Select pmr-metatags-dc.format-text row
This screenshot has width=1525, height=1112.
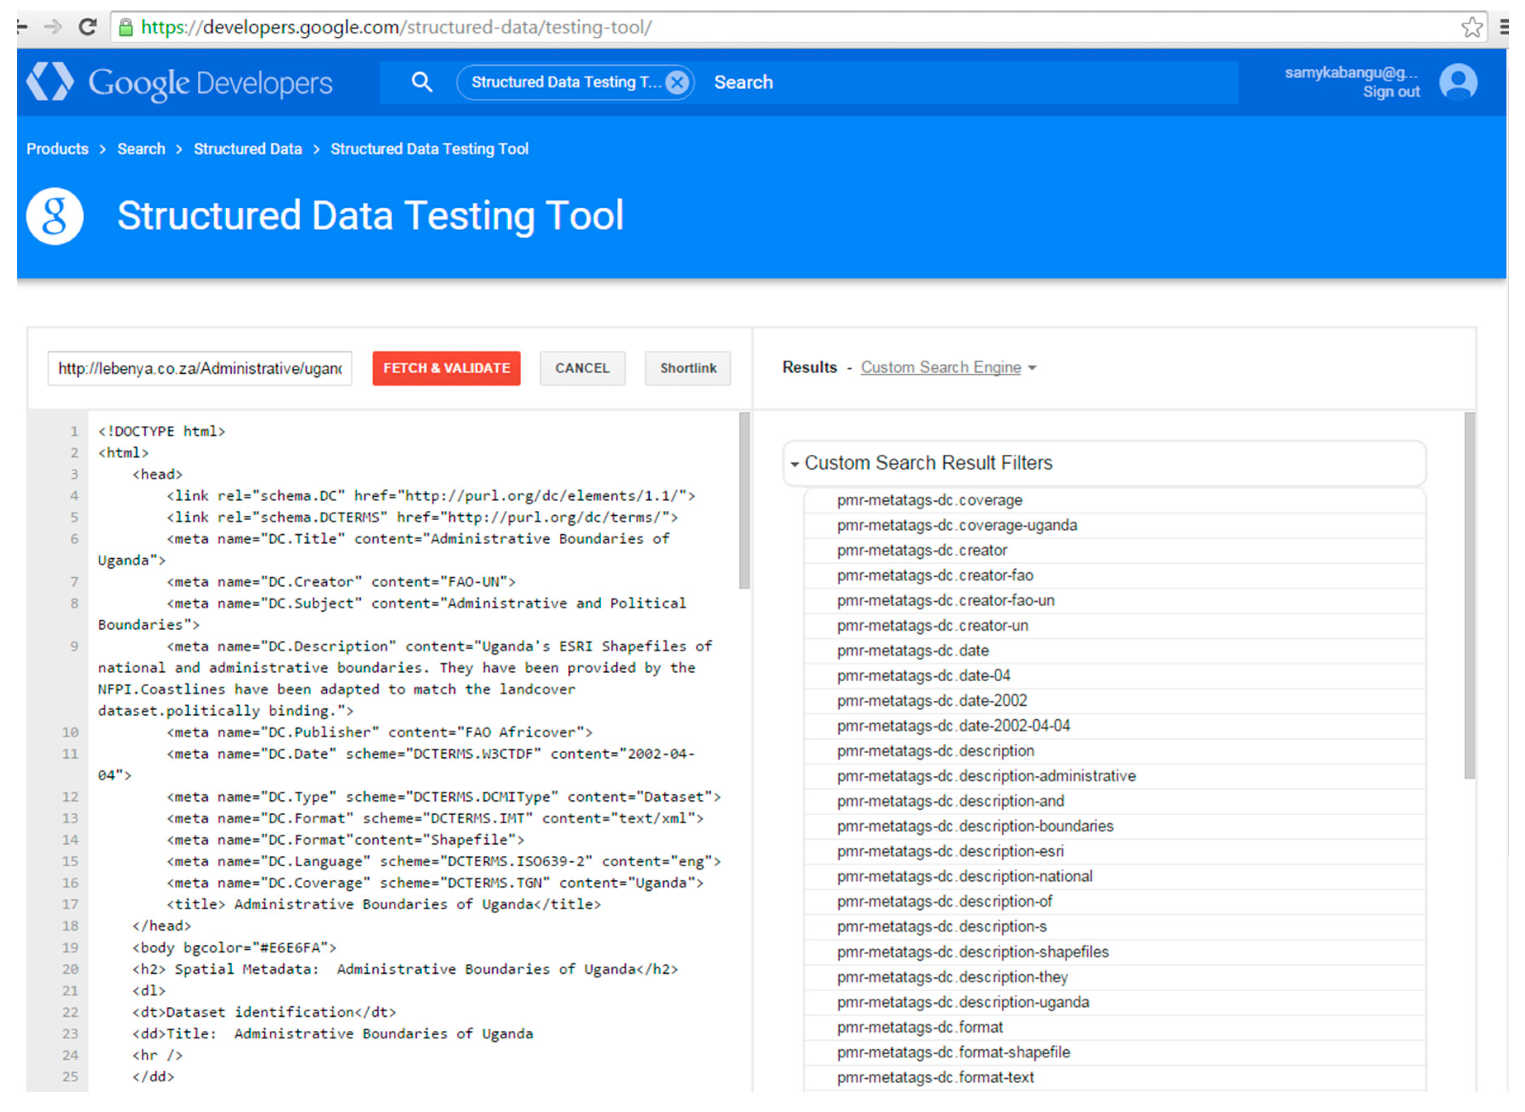point(1114,1078)
